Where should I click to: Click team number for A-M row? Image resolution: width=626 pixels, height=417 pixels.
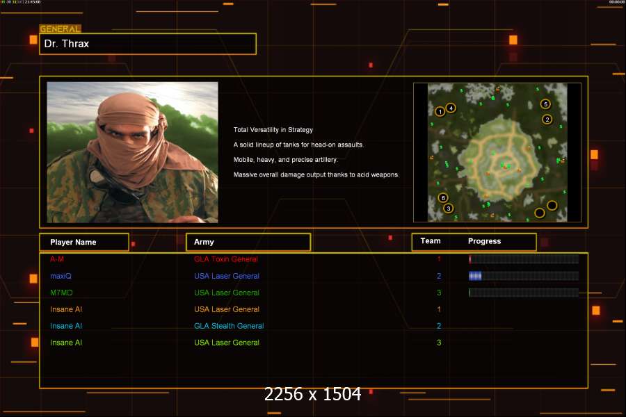click(x=439, y=259)
